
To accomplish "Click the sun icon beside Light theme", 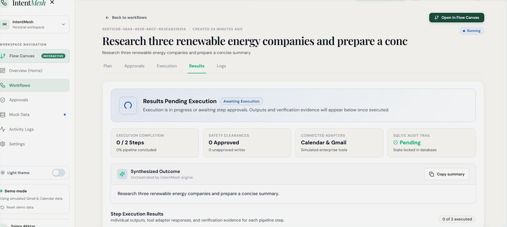I will (x=3, y=173).
